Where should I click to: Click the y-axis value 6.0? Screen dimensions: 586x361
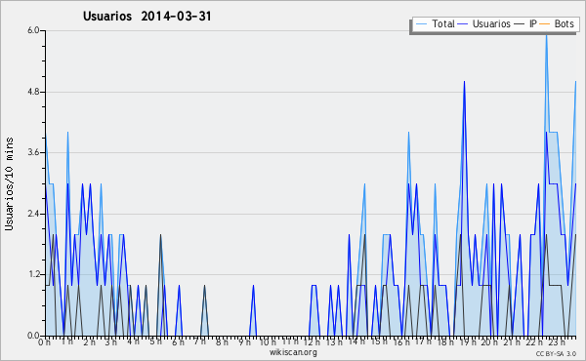pyautogui.click(x=33, y=30)
